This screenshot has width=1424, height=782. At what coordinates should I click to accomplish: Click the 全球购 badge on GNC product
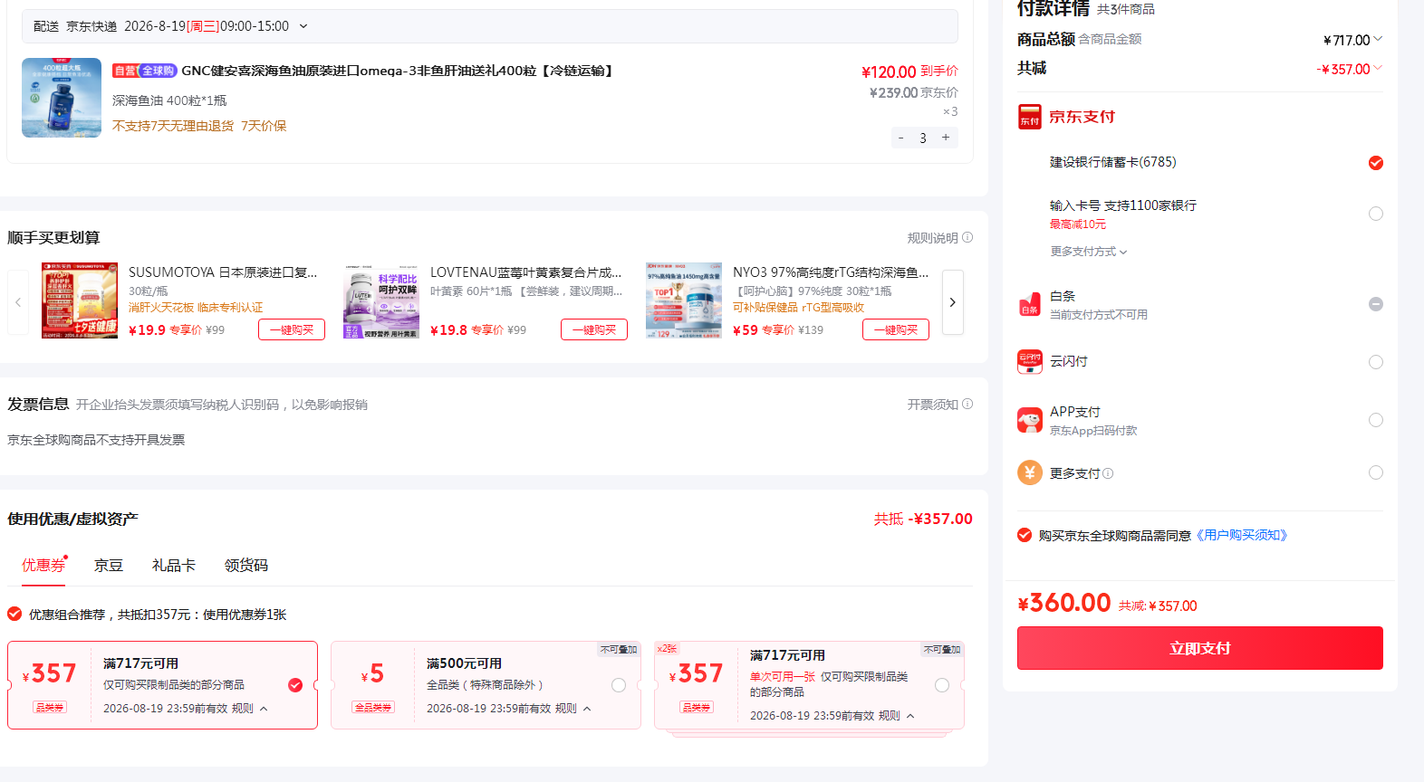(158, 71)
